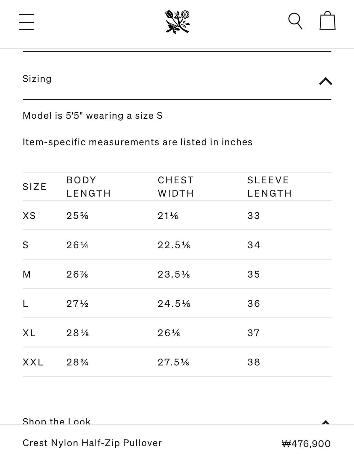Click the BODY LENGTH column header

tap(89, 187)
